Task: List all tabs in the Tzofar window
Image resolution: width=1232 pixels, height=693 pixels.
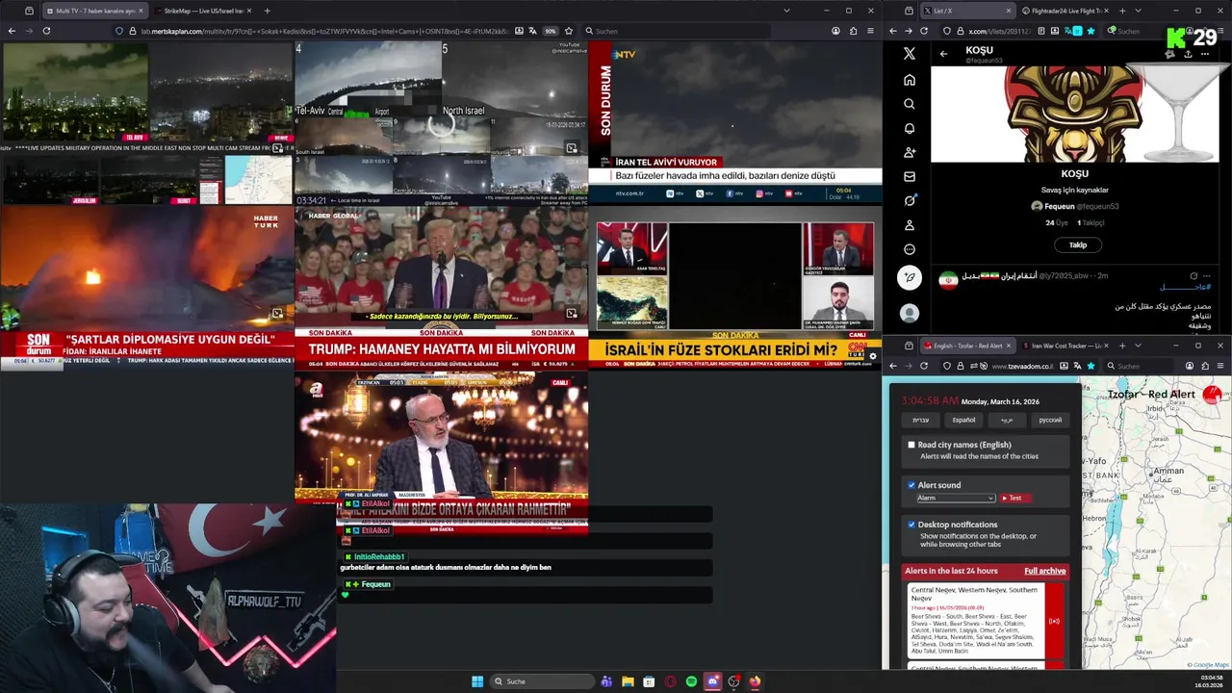Action: [1138, 346]
